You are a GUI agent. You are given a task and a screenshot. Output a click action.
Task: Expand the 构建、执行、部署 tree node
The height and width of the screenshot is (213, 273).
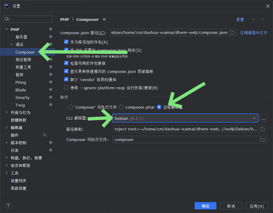(7, 158)
